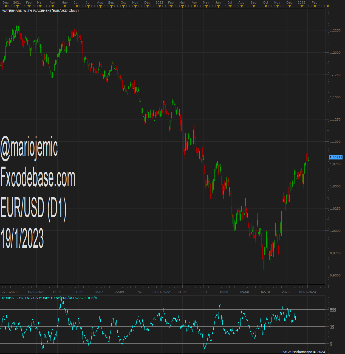Screen dimensions: 345x354
Task: Click the 1,2000 price level on axis
Action: [x=335, y=53]
